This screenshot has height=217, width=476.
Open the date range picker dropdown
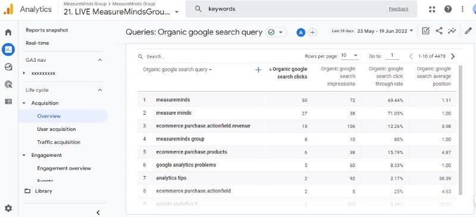point(385,31)
